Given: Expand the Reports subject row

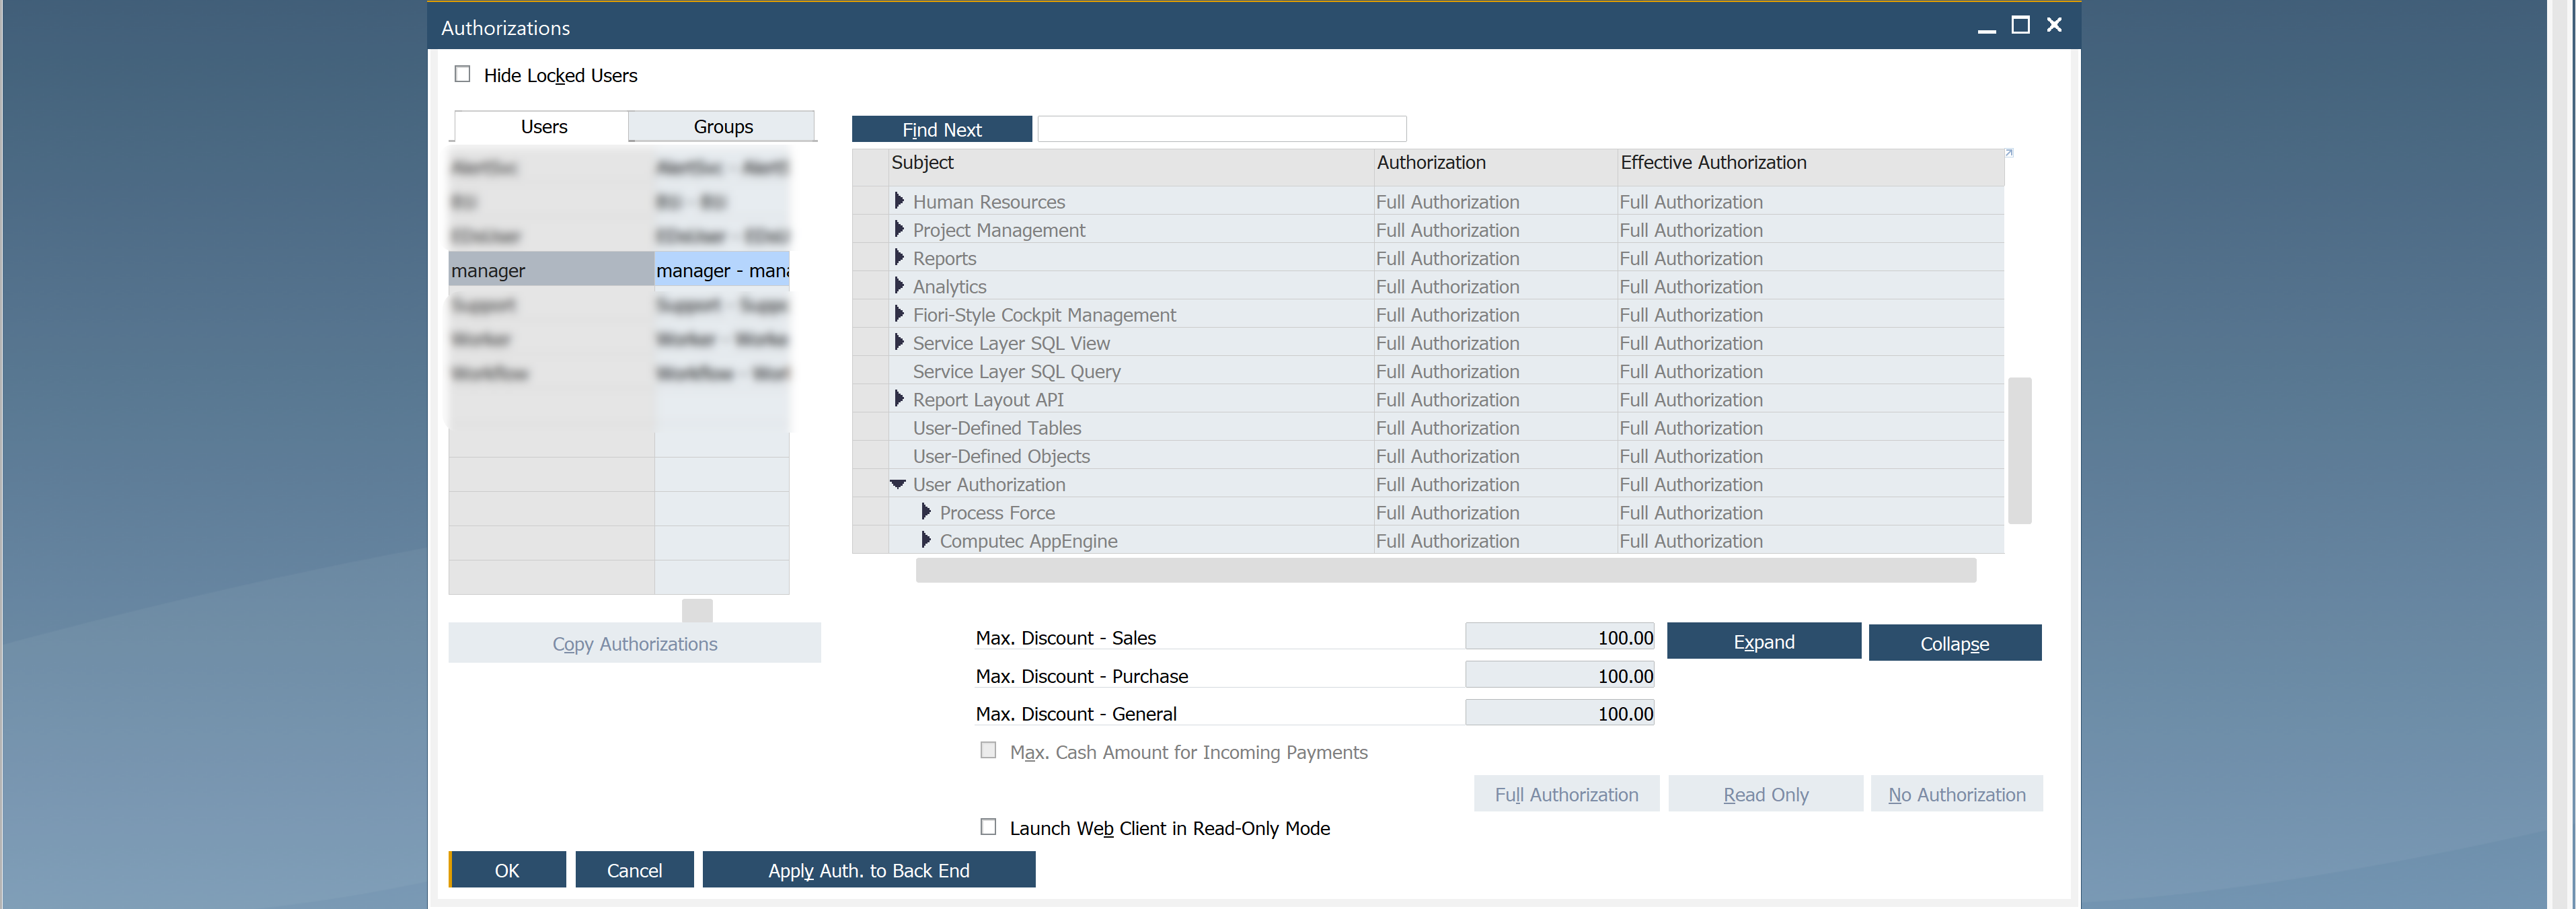Looking at the screenshot, I should [x=899, y=257].
